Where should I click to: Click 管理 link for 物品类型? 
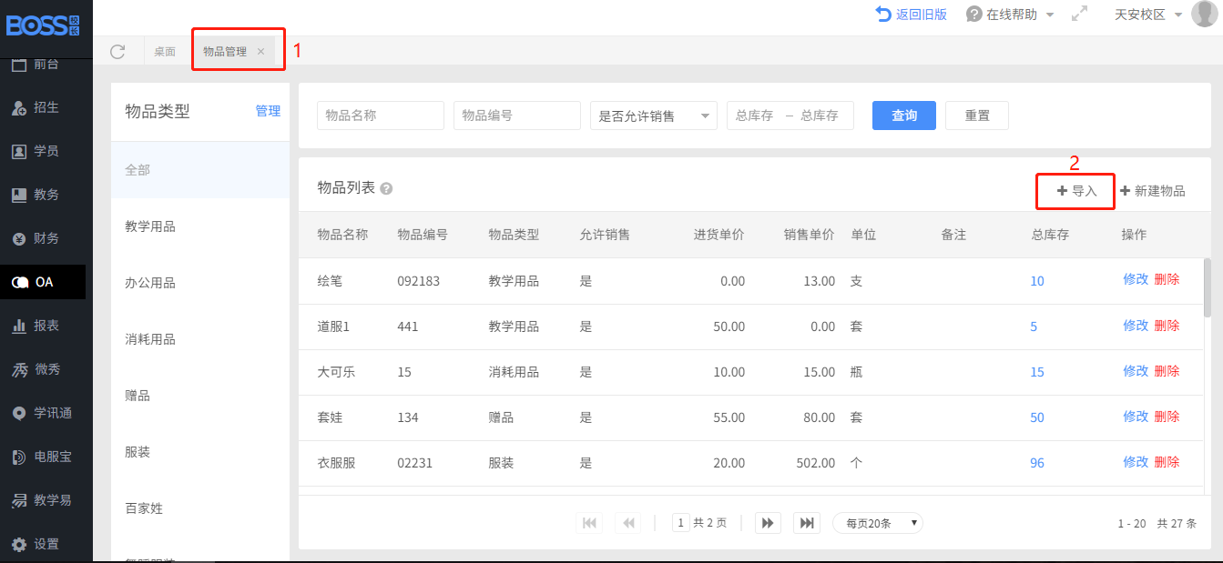tap(268, 111)
